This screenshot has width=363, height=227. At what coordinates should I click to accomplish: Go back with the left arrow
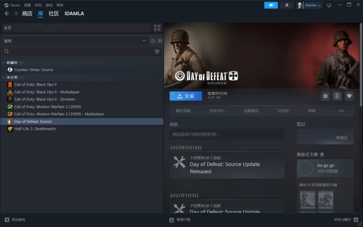pyautogui.click(x=7, y=14)
